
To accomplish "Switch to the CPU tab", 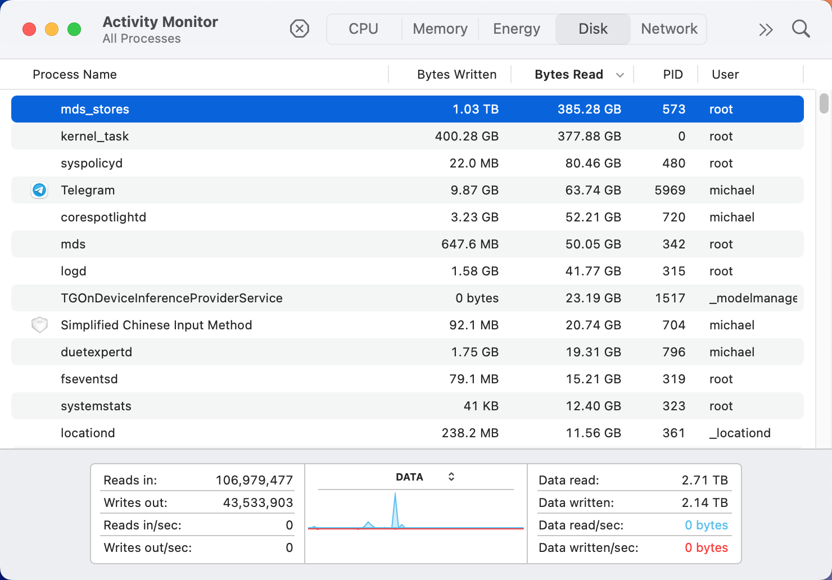I will point(363,29).
